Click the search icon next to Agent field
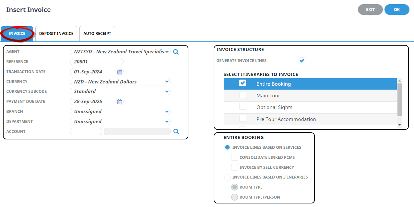Viewport: 414px width, 207px height. [x=176, y=52]
